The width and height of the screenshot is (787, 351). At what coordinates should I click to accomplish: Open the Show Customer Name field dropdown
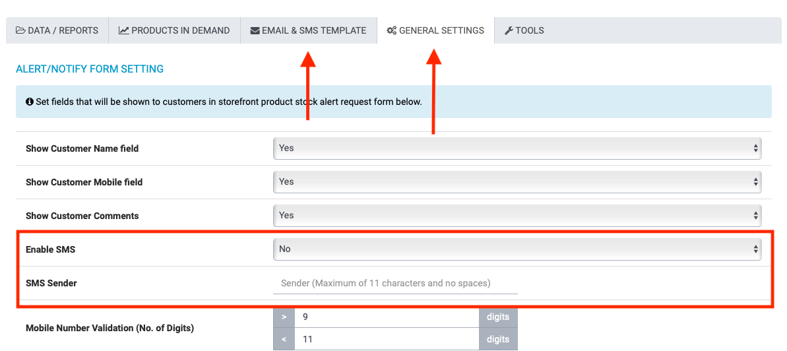click(517, 148)
